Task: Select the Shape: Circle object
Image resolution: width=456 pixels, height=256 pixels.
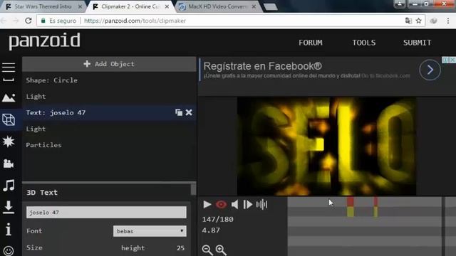Action: pos(109,80)
